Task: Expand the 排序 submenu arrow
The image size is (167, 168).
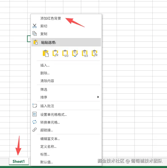Action: click(x=98, y=97)
